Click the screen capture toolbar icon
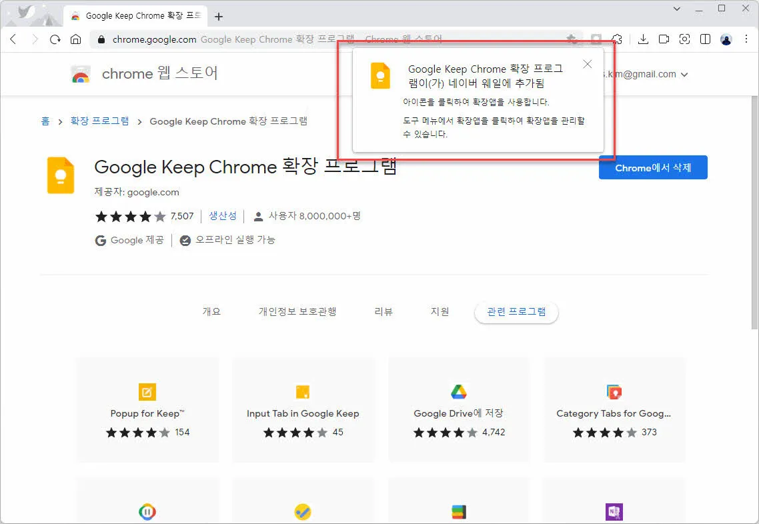This screenshot has height=524, width=759. 684,39
